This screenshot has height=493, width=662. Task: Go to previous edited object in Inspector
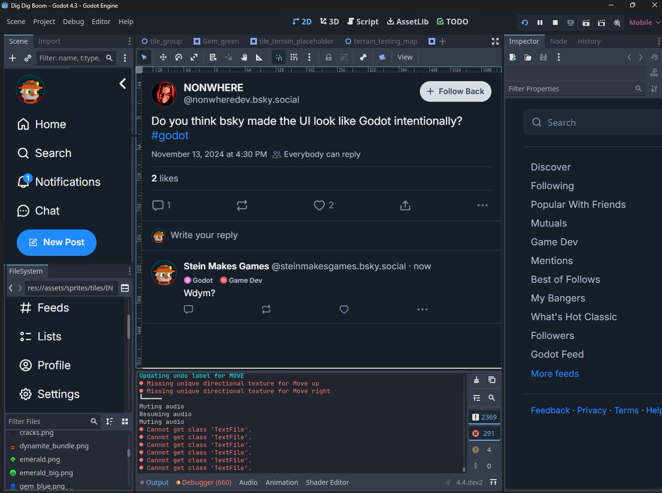(629, 57)
